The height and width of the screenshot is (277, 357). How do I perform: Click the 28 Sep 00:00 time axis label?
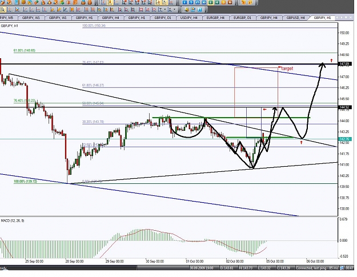tap(74, 262)
